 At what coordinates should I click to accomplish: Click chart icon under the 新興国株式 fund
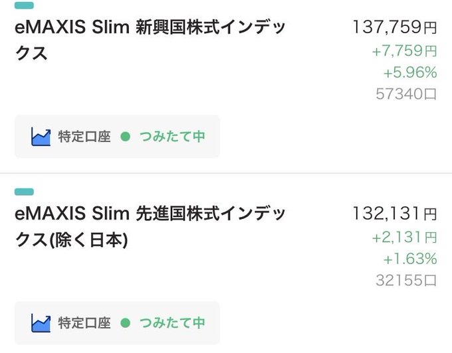click(41, 137)
